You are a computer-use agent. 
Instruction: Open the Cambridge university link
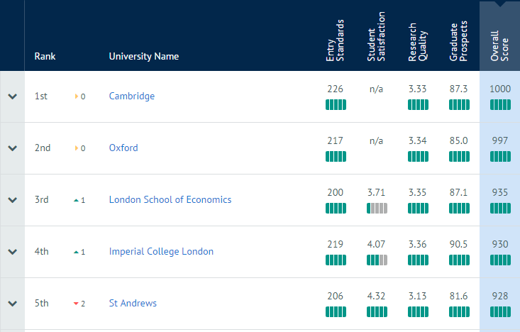pyautogui.click(x=132, y=96)
